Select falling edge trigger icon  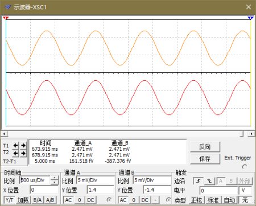pos(209,181)
